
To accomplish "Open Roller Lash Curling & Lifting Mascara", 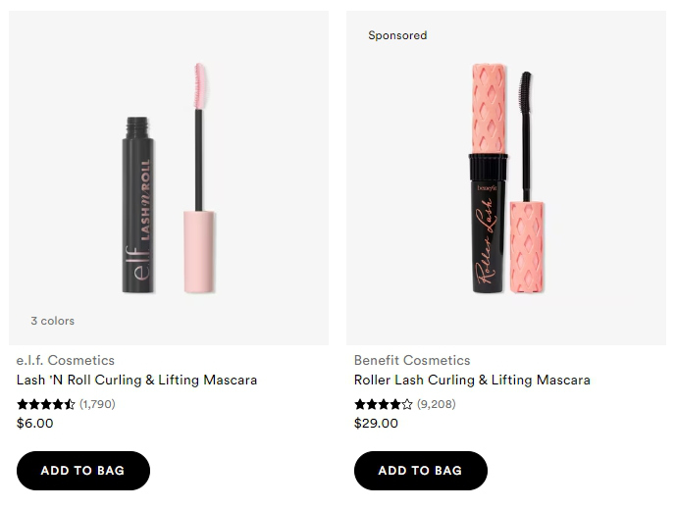I will click(x=472, y=380).
